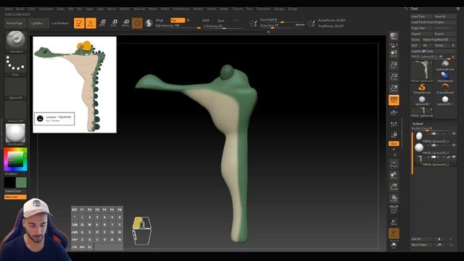Open the Dots stroke type picker

click(16, 65)
